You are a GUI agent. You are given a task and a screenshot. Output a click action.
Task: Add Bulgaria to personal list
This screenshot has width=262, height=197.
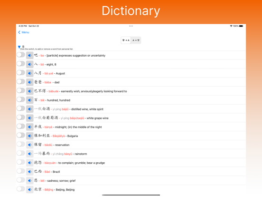pos(21,135)
